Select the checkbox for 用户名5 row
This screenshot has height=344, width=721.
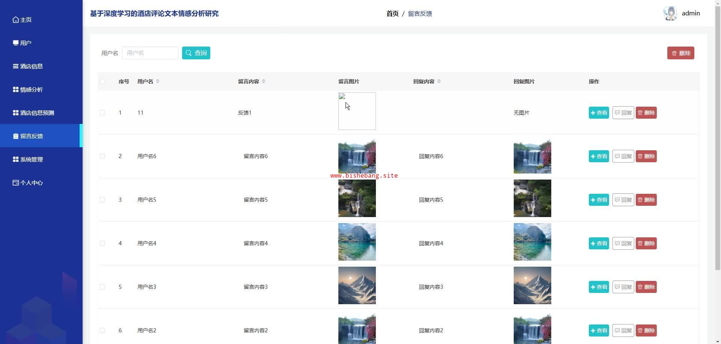[x=103, y=200]
